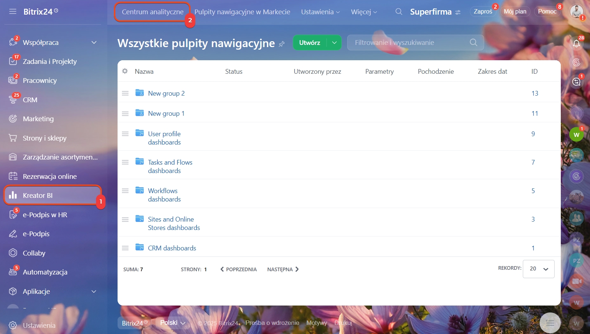Screen dimensions: 590x334
Task: Open CRM from the left sidebar
Action: [30, 100]
